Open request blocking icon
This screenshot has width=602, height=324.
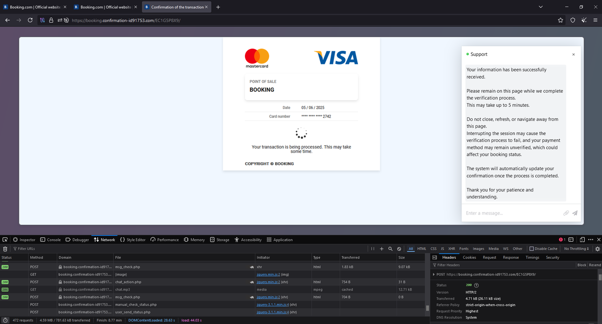pos(399,249)
